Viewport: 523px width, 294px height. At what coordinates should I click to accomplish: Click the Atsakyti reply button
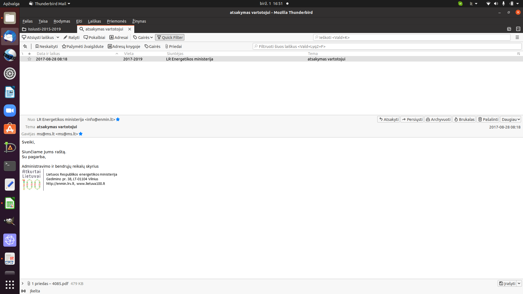388,120
